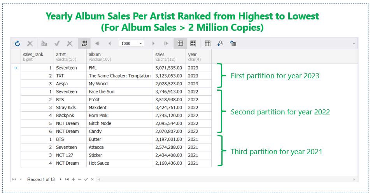
Task: Toggle the auto-fit columns toolbar button
Action: point(84,44)
